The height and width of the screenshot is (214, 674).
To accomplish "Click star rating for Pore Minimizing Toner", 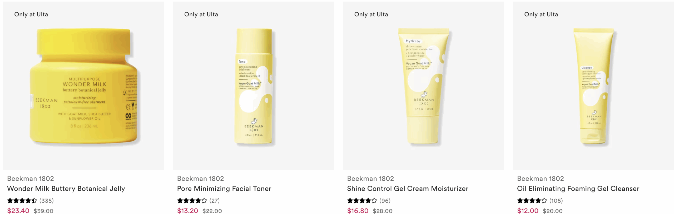I will pyautogui.click(x=192, y=201).
